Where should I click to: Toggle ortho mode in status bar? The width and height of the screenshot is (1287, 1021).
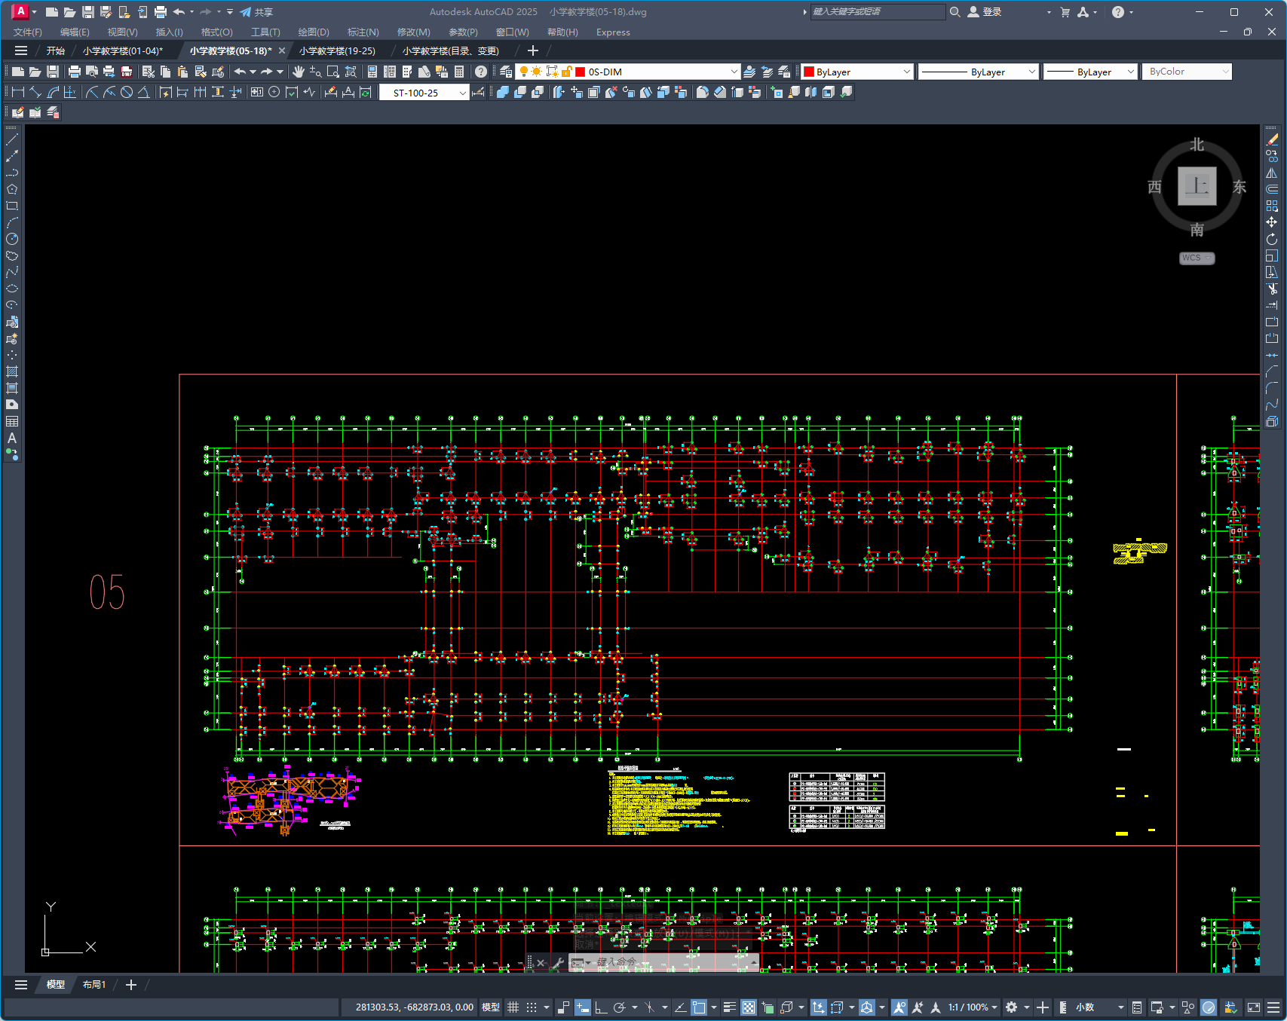[x=601, y=1007]
